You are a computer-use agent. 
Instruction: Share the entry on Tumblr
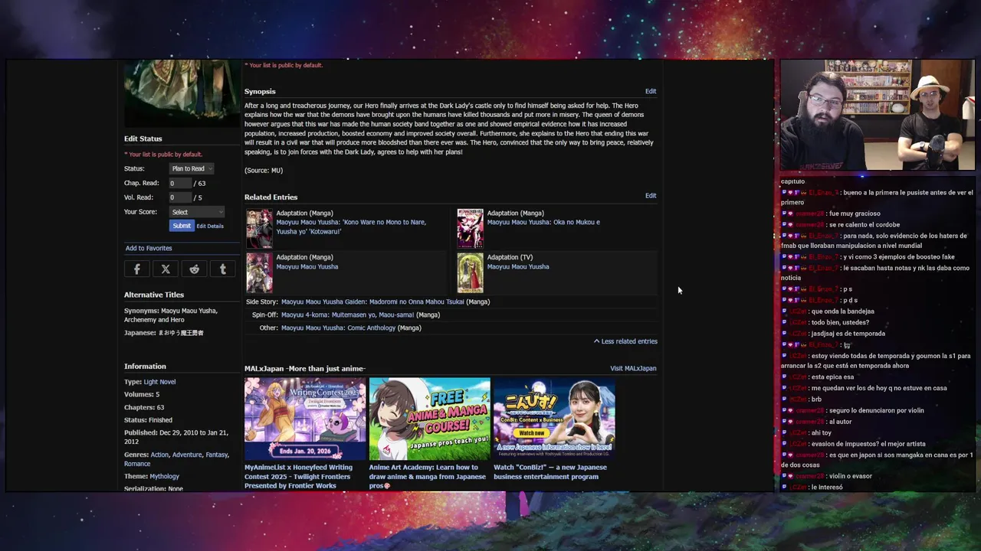point(223,269)
